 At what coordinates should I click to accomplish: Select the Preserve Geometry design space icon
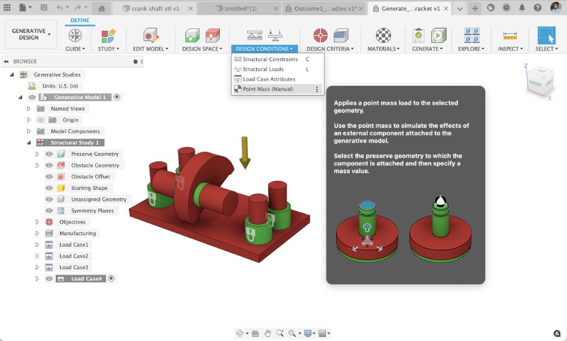pos(192,35)
